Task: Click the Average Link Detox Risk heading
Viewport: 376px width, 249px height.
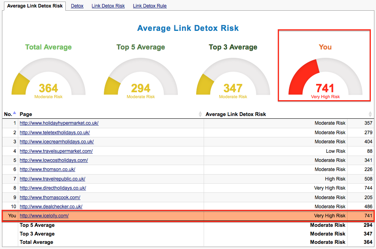Action: 188,28
